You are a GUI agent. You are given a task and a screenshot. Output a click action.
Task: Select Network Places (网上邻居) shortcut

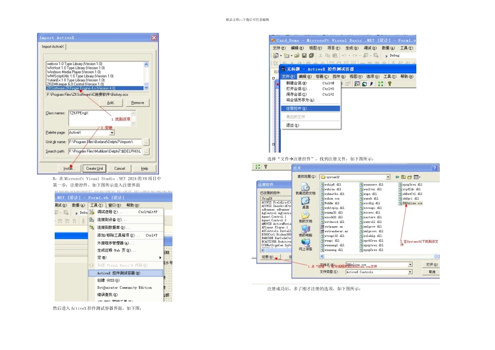click(x=305, y=245)
